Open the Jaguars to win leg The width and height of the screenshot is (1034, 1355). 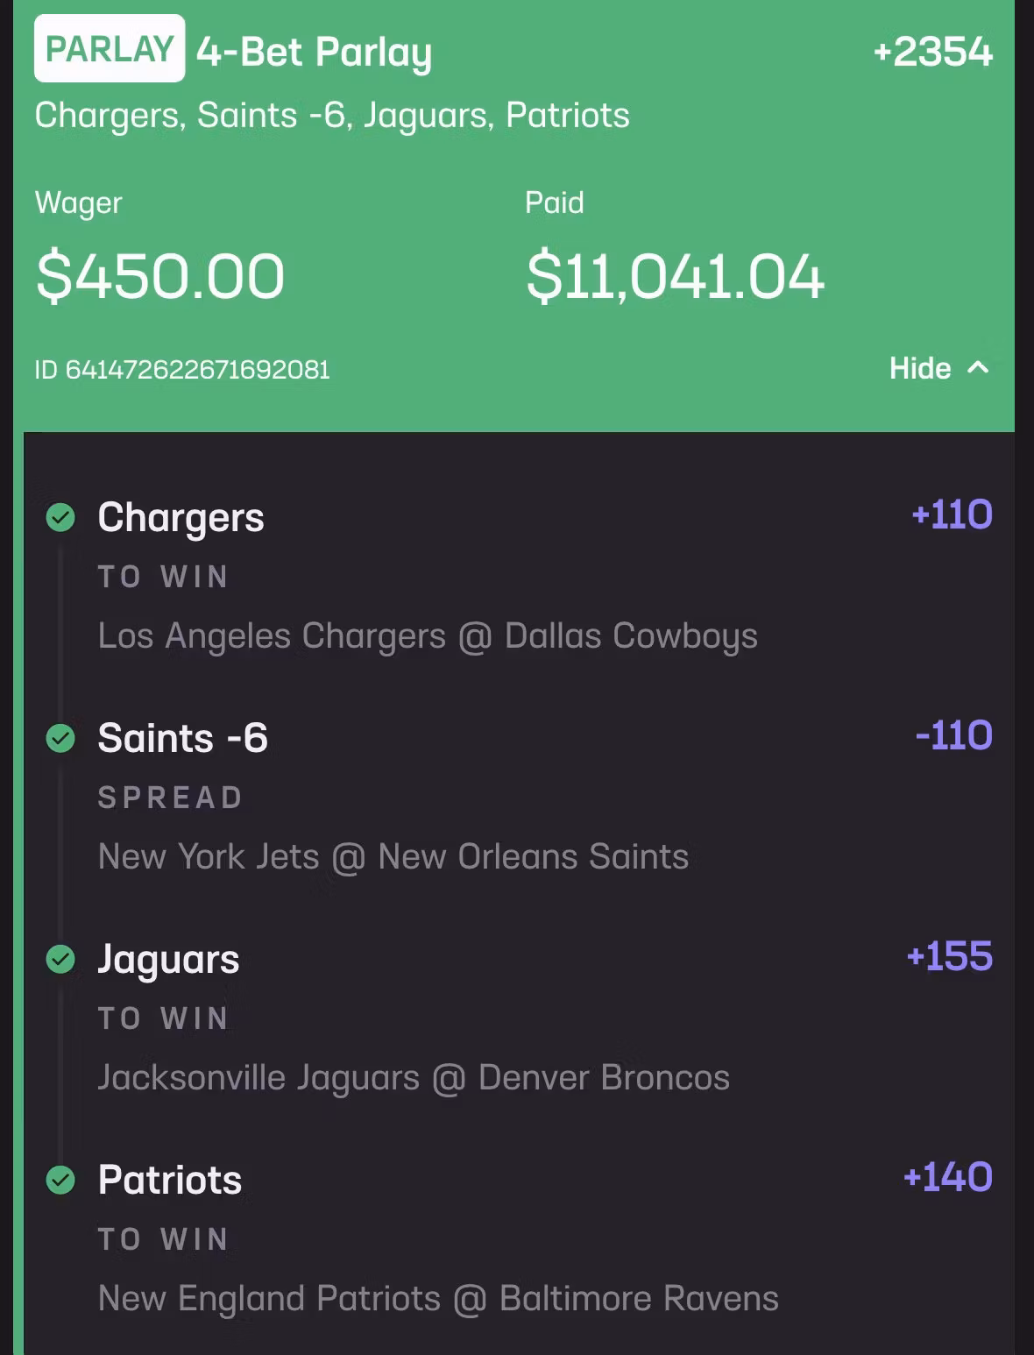[x=168, y=959]
